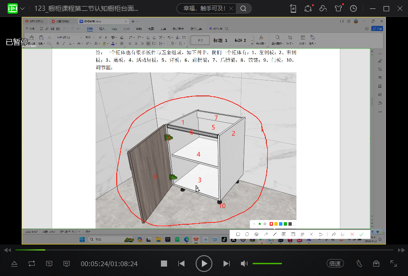408x276 pixels.
Task: Skip to the previous video
Action: [181, 264]
